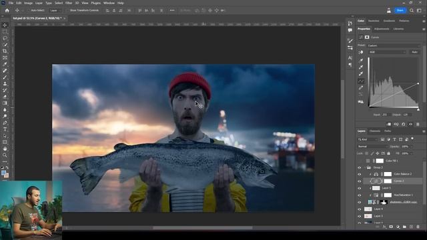Click the clip-to-layer icon in Properties

pyautogui.click(x=389, y=124)
